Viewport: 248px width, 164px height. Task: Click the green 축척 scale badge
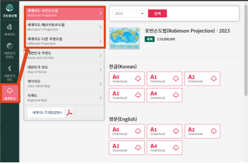coord(150,39)
